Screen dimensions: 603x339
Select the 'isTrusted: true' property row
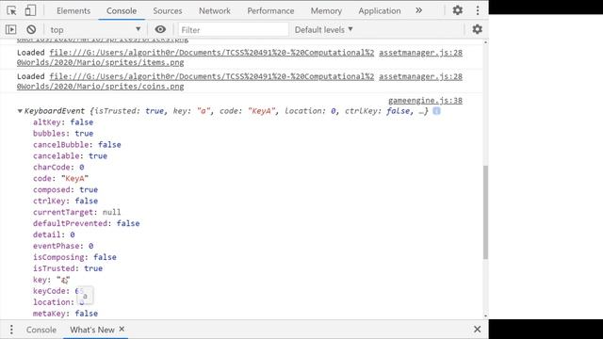pos(68,268)
